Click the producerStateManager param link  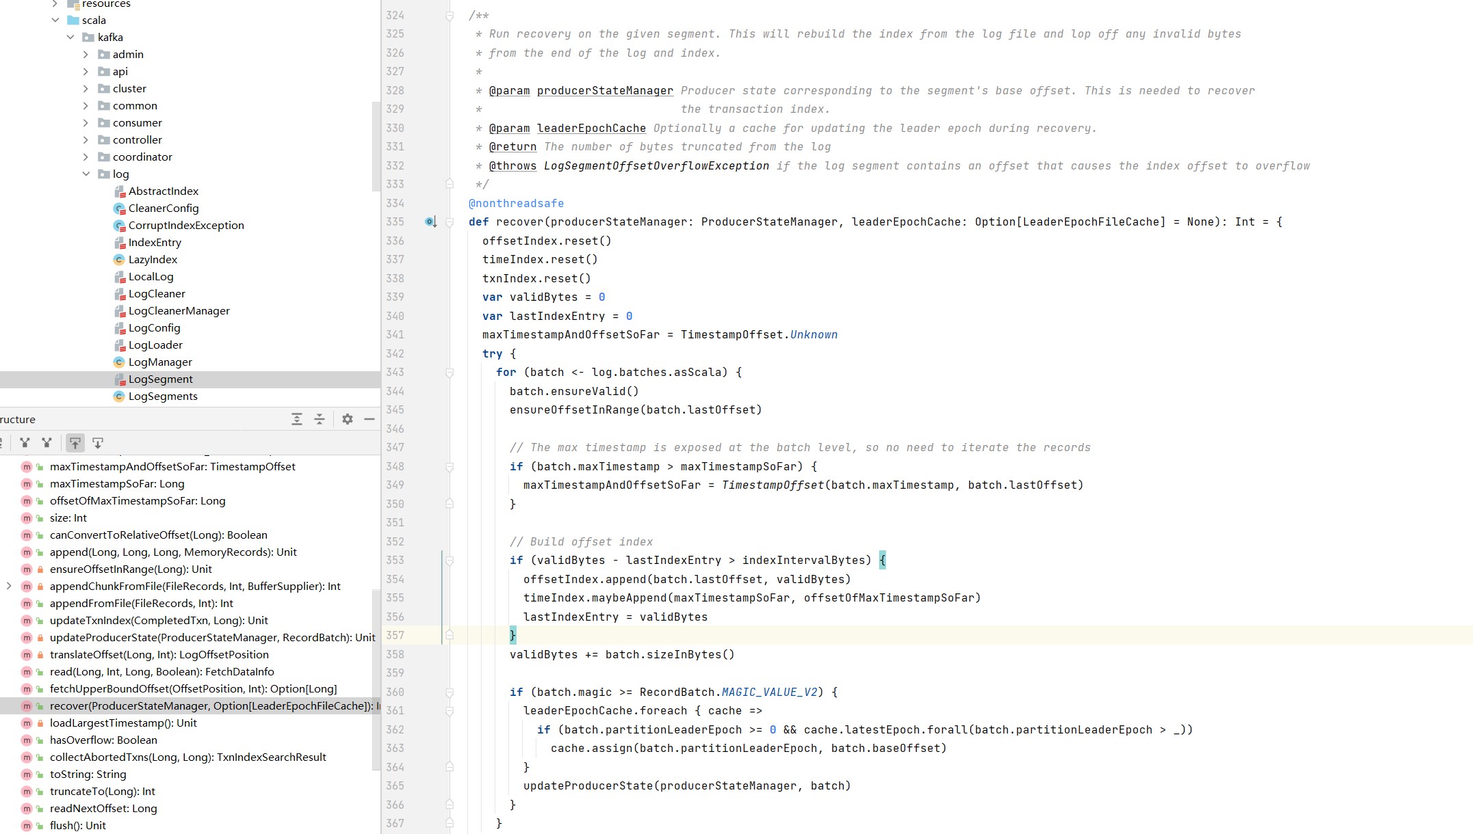[x=605, y=90]
